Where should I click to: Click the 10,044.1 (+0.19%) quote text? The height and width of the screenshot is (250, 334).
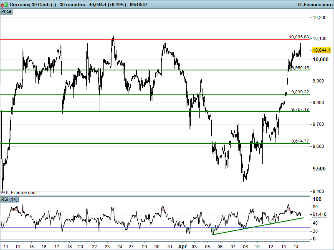pyautogui.click(x=107, y=5)
